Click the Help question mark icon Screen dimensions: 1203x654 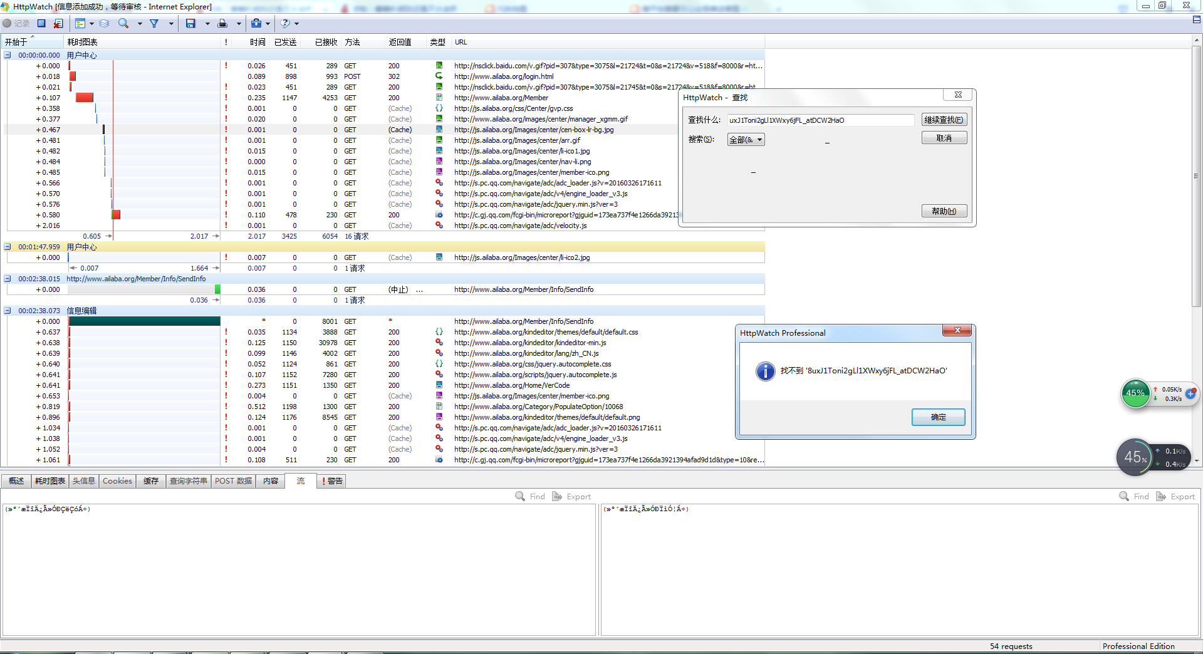coord(286,23)
